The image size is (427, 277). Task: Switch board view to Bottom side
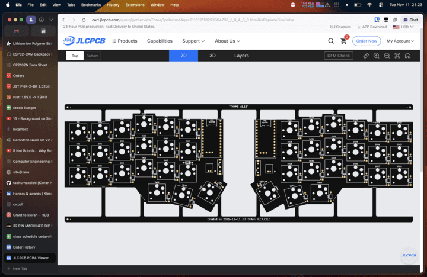(x=92, y=56)
